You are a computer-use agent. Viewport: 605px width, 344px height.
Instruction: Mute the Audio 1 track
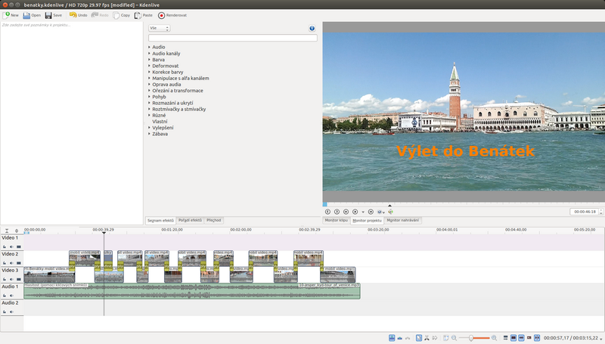11,295
